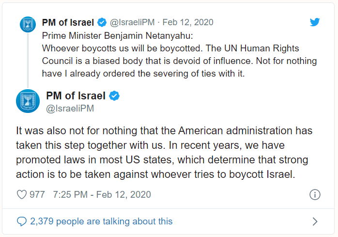The width and height of the screenshot is (338, 237).
Task: Click the speech bubble reply icon
Action: coord(22,221)
